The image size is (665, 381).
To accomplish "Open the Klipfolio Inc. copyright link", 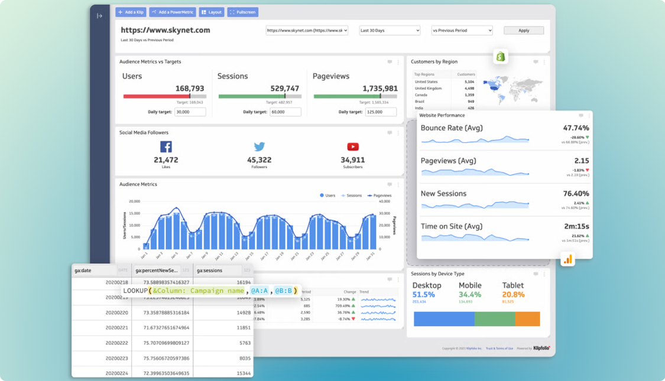I will tap(474, 349).
